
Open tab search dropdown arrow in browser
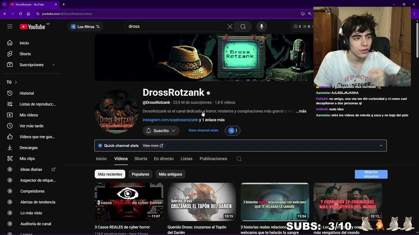pyautogui.click(x=4, y=4)
